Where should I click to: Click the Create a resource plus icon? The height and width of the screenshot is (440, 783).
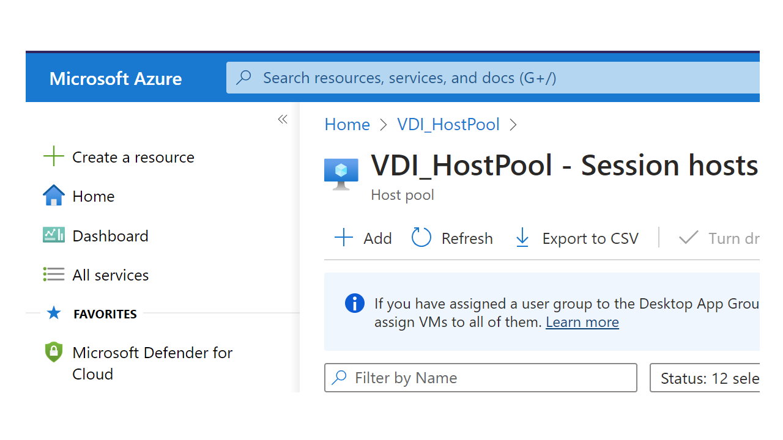[54, 156]
